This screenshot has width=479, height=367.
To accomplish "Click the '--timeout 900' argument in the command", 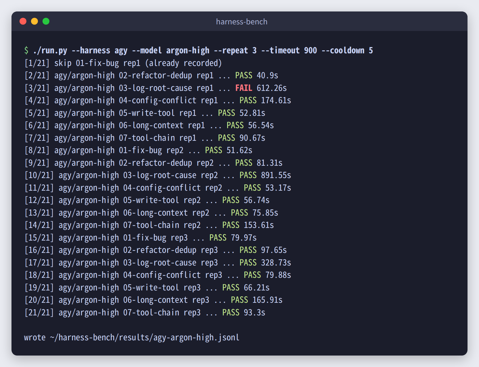I will [289, 50].
